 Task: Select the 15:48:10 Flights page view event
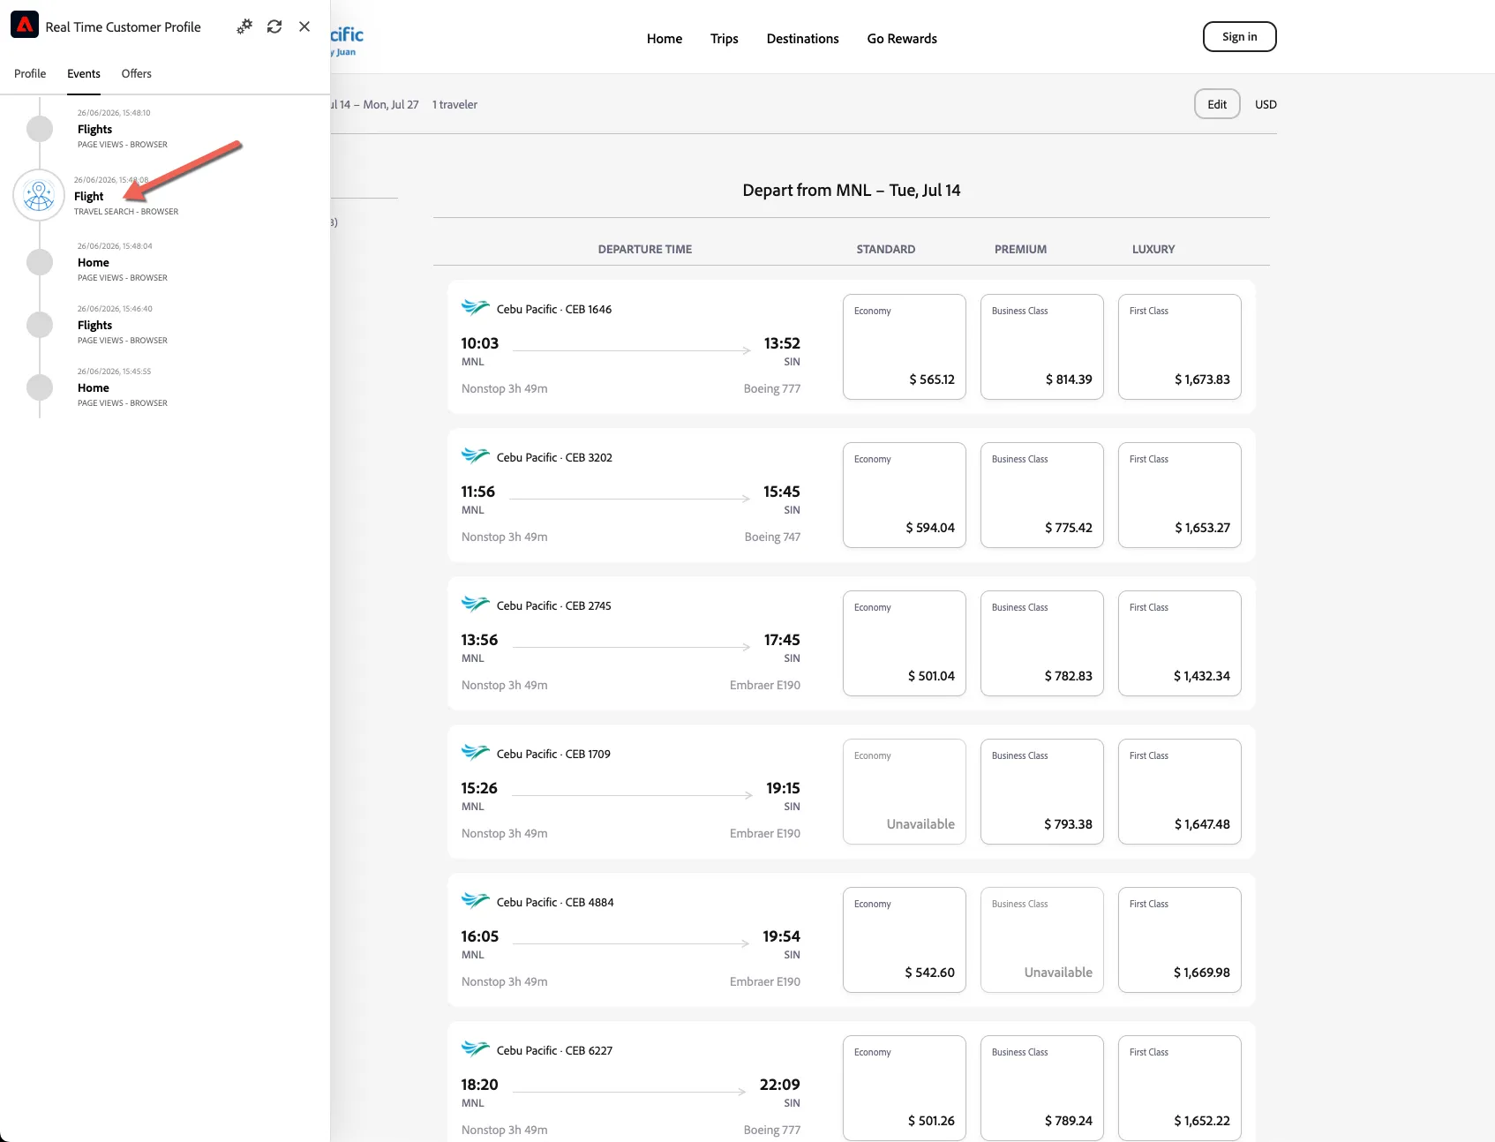[x=123, y=129]
